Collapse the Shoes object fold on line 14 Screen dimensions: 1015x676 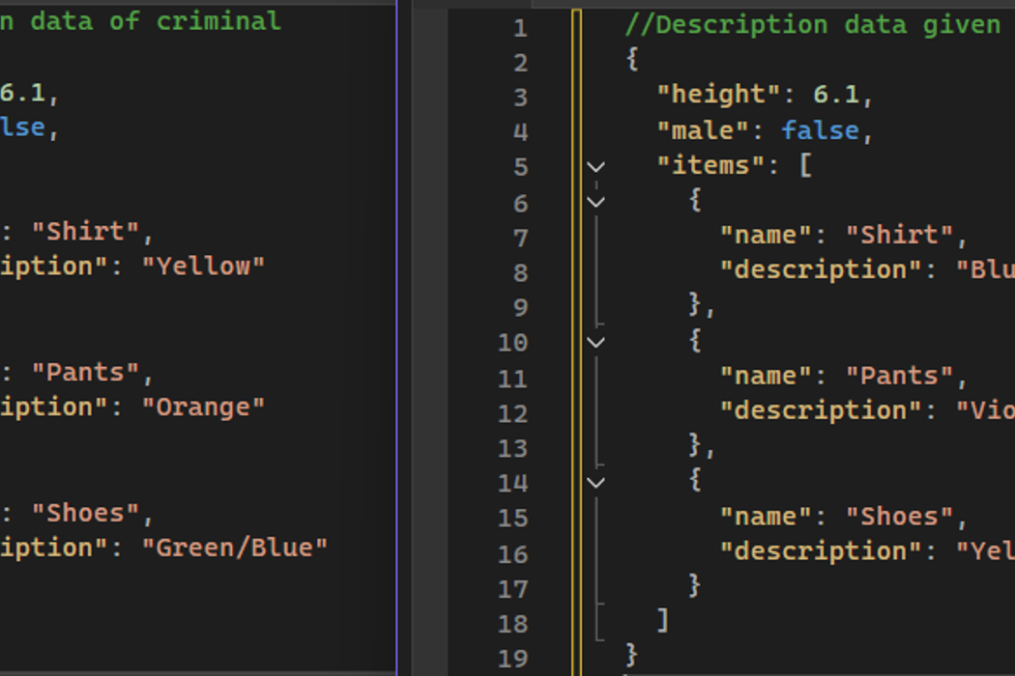pos(595,482)
